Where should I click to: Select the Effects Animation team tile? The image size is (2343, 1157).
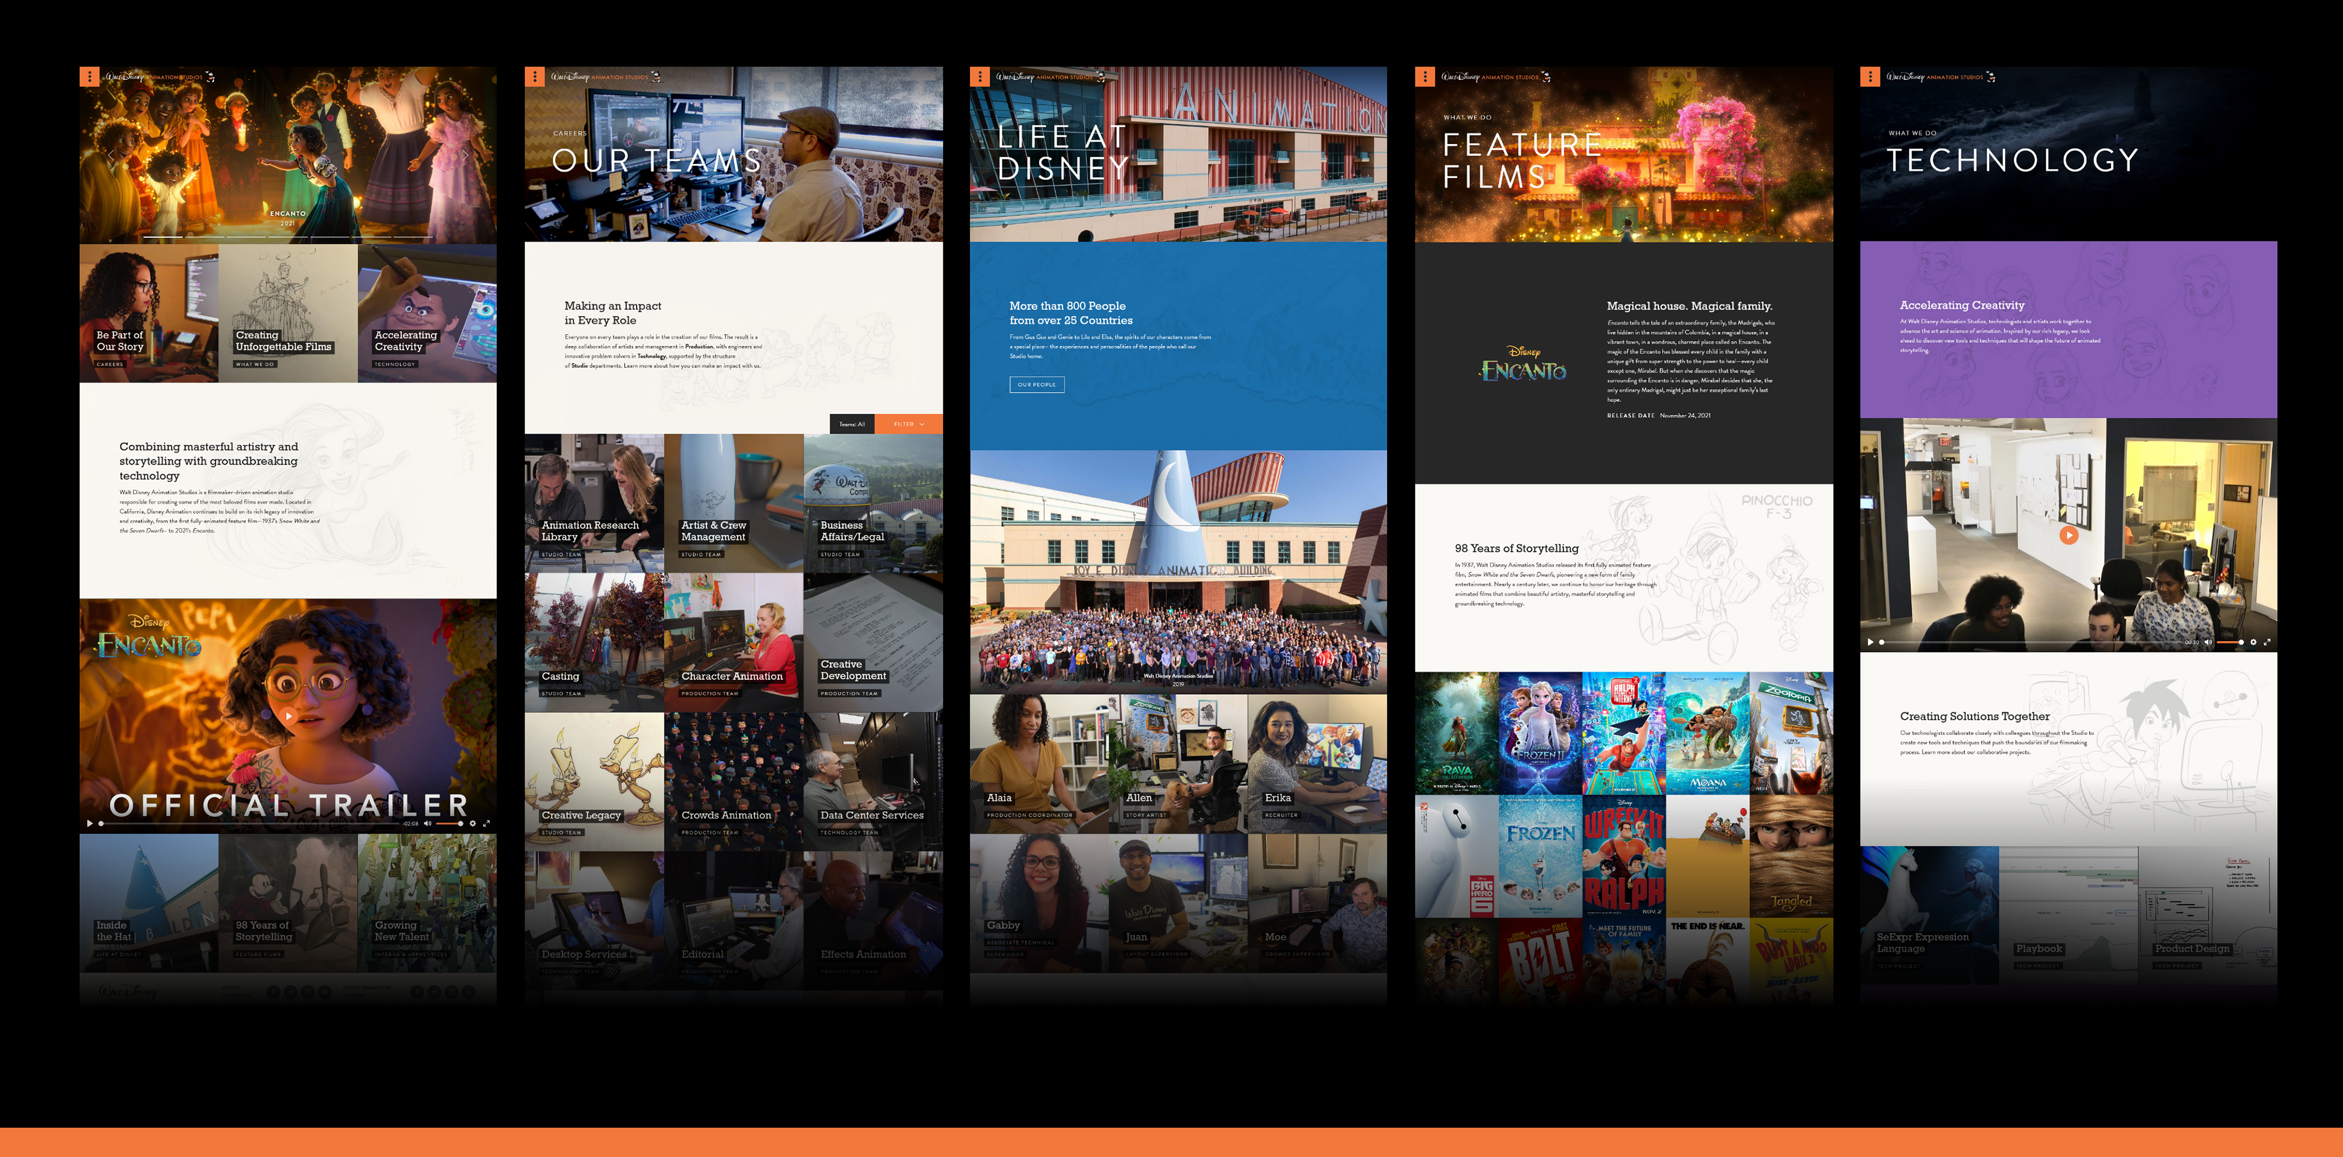[x=873, y=921]
